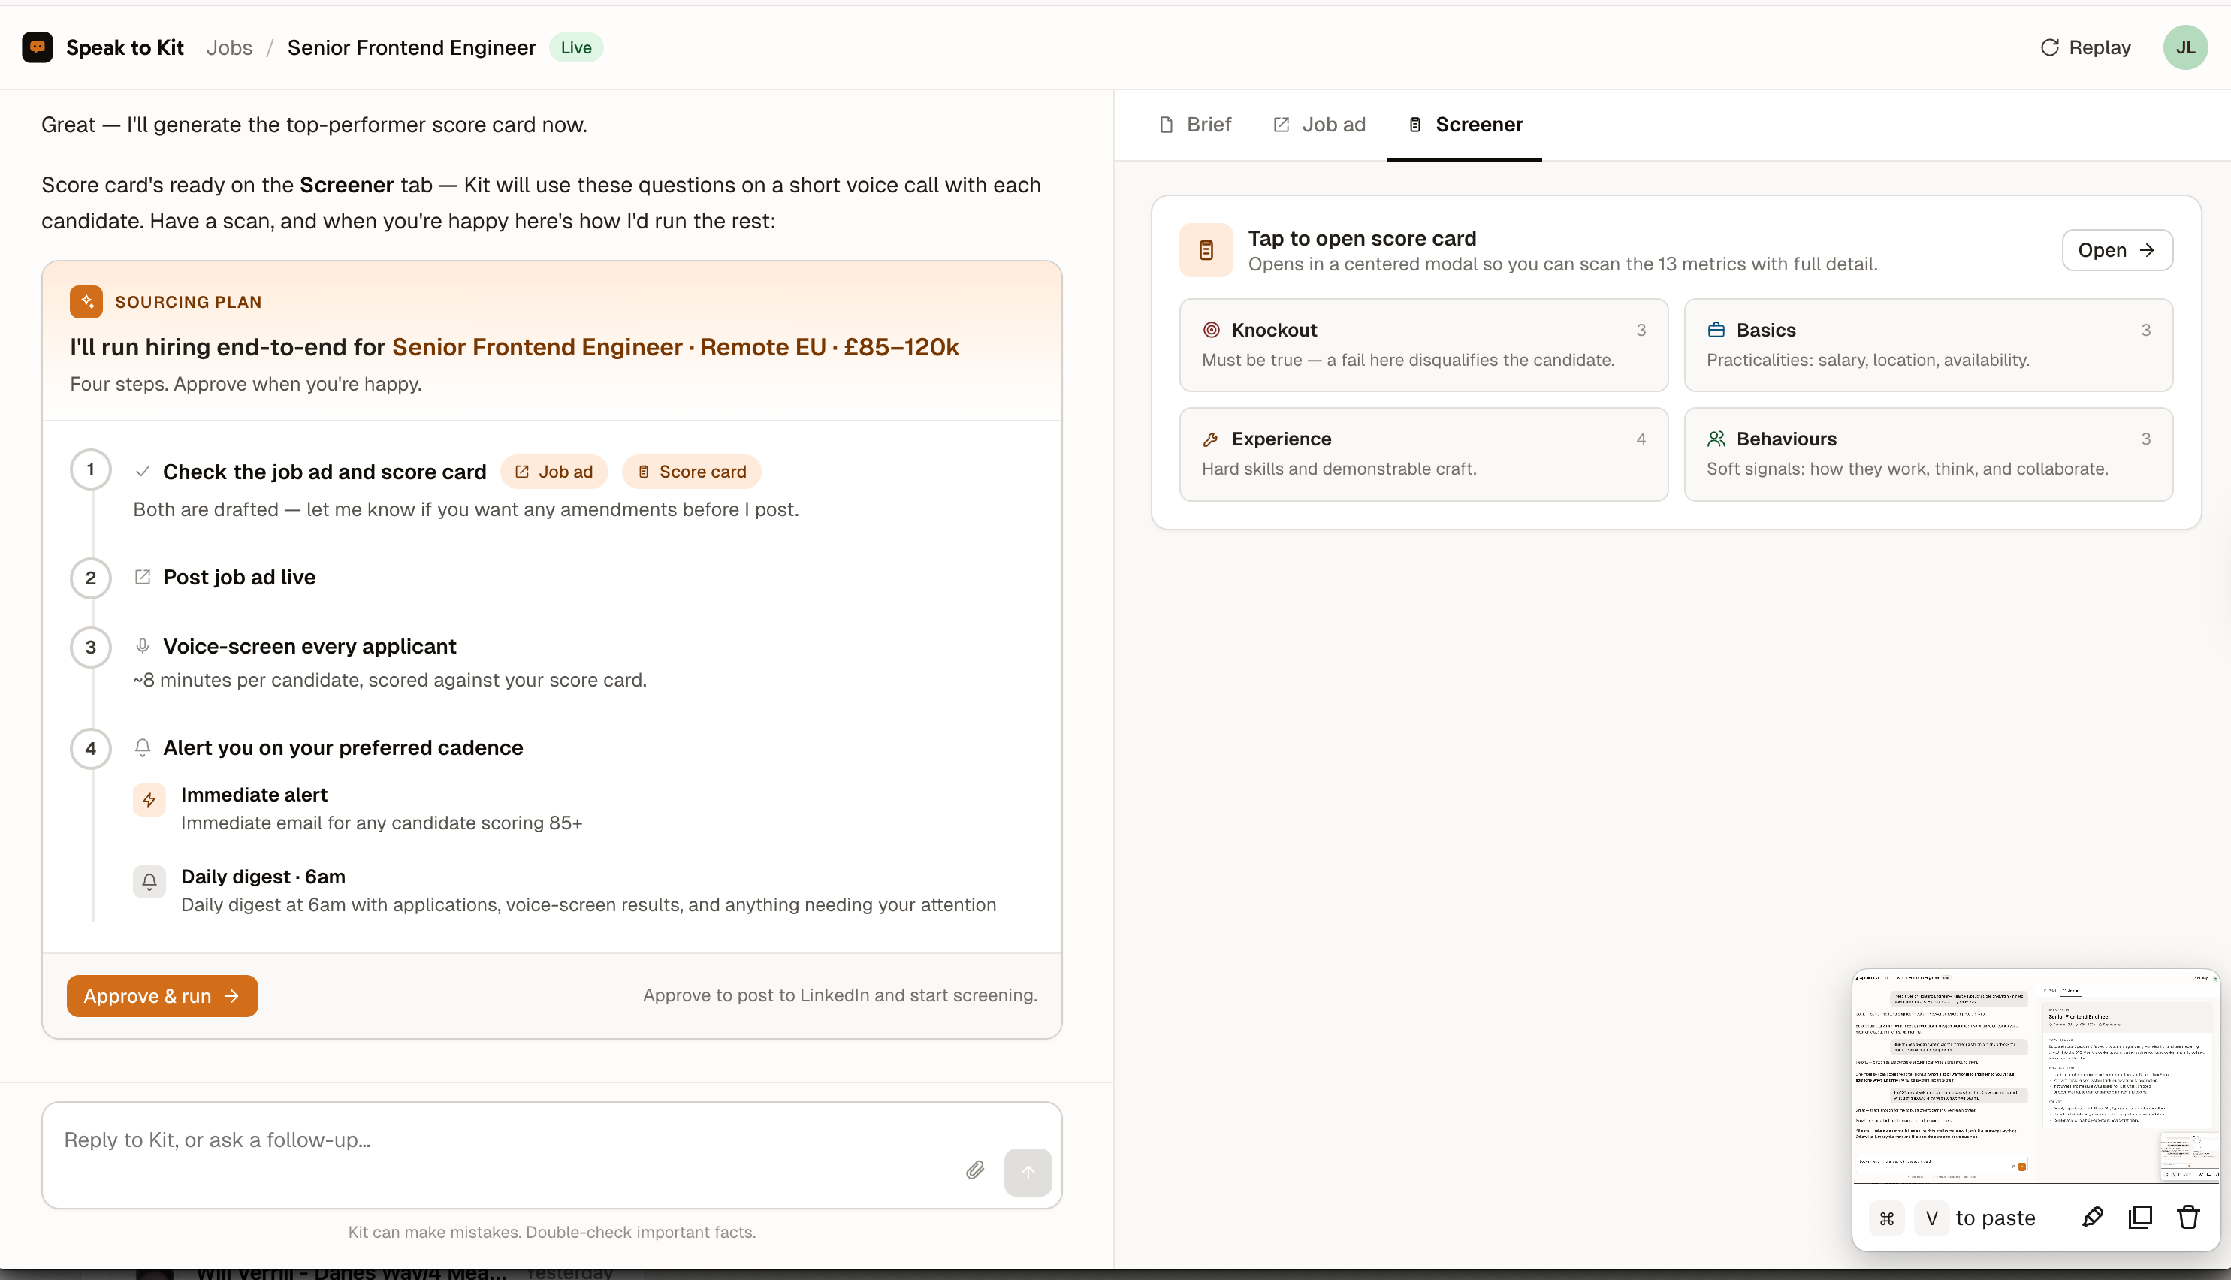Click the bell icon beside Alert you on cadence
Viewport: 2231px width, 1280px height.
coord(143,747)
